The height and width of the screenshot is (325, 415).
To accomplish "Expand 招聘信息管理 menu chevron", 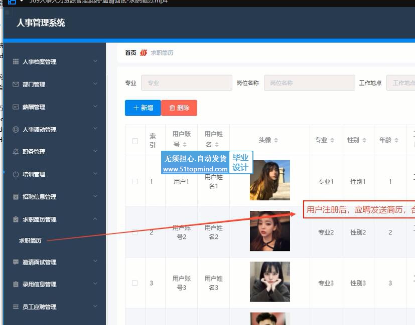I will click(x=95, y=196).
